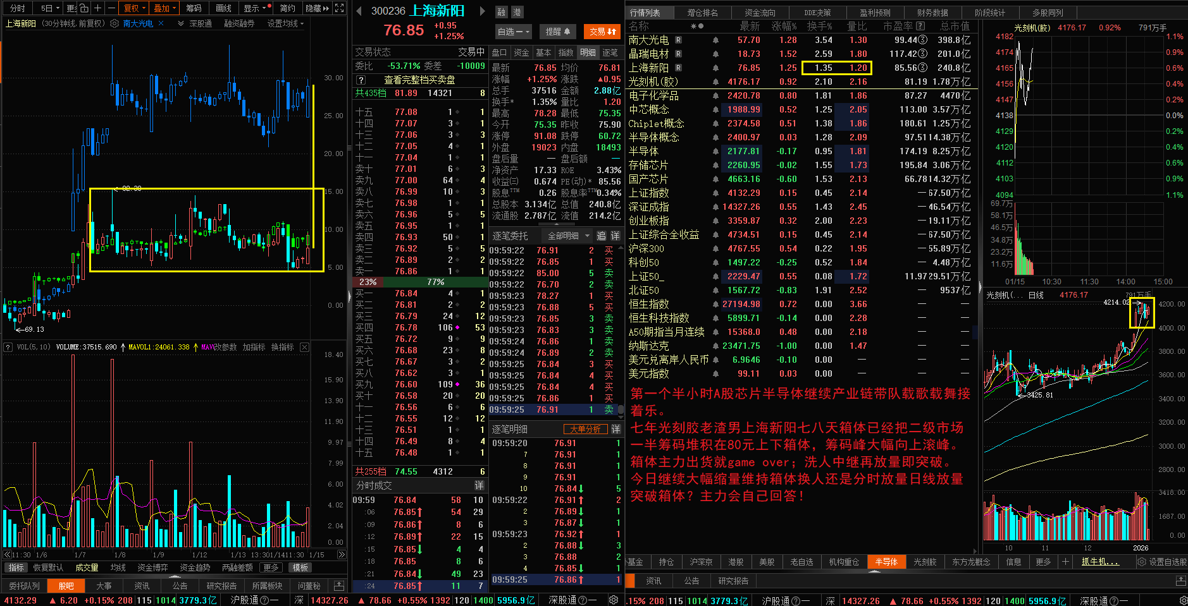Switch to the 资金 tab
This screenshot has height=606, width=1188.
click(x=521, y=52)
